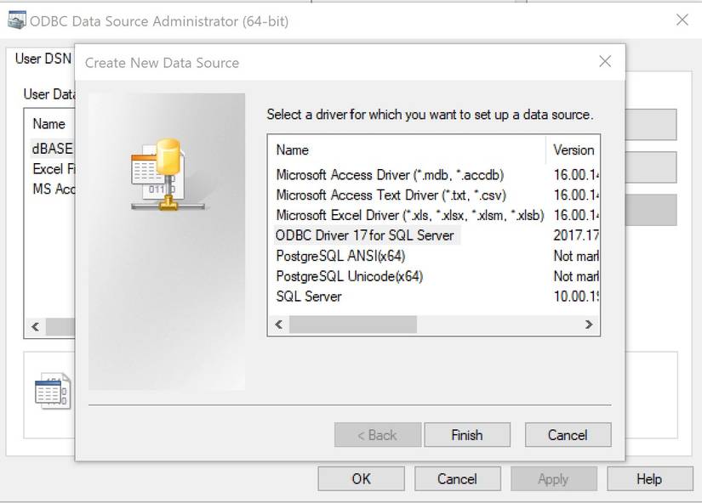Select Microsoft Access Text Driver entry
The height and width of the screenshot is (503, 702).
coord(391,195)
